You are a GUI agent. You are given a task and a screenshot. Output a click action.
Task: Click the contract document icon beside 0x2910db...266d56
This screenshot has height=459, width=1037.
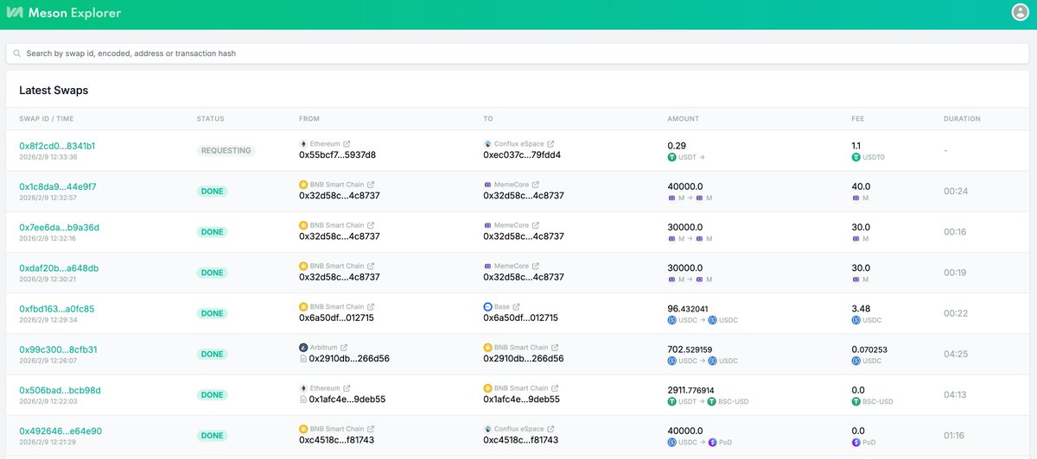(x=303, y=358)
